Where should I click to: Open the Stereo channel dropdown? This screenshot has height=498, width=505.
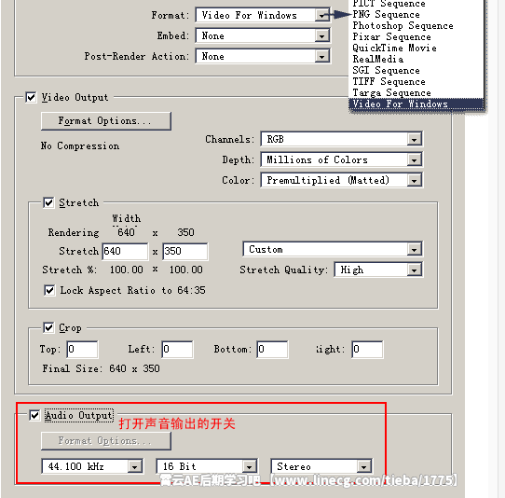coord(321,466)
